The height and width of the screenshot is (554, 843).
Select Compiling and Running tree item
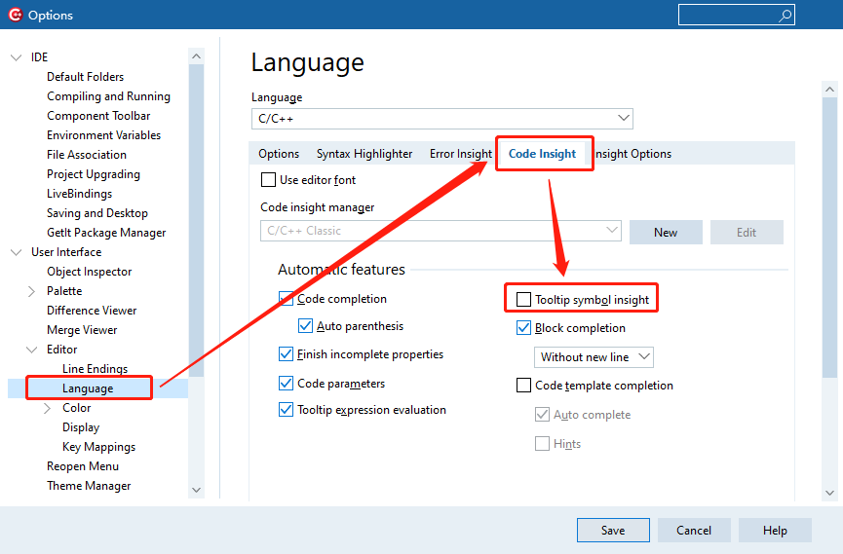coord(108,96)
